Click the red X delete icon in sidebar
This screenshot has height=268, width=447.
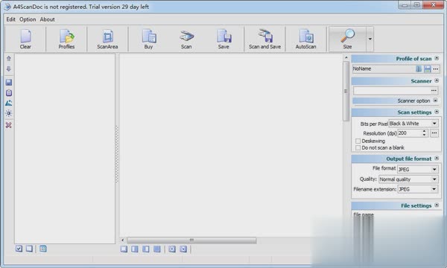(8, 125)
